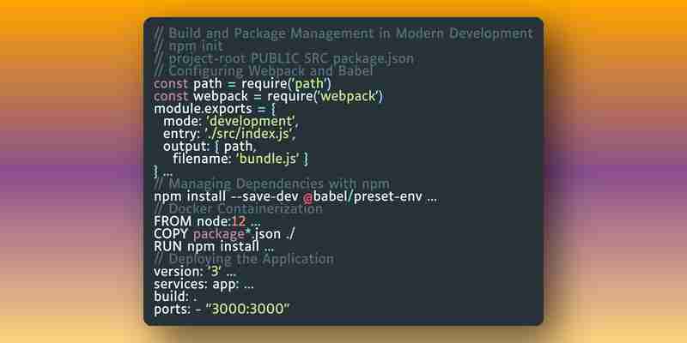Place the cursor on the module.exports line

(x=214, y=109)
